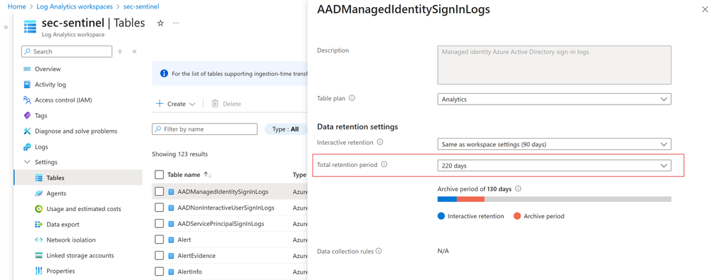This screenshot has height=280, width=711.
Task: Open the Table plan Analytics dropdown
Action: tap(554, 99)
